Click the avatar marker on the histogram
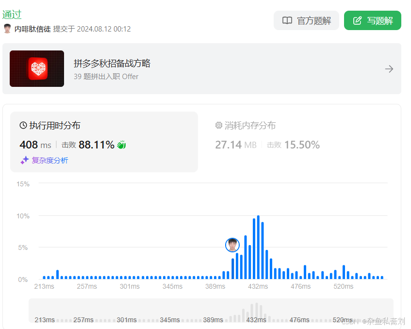The width and height of the screenshot is (411, 329). coord(232,245)
